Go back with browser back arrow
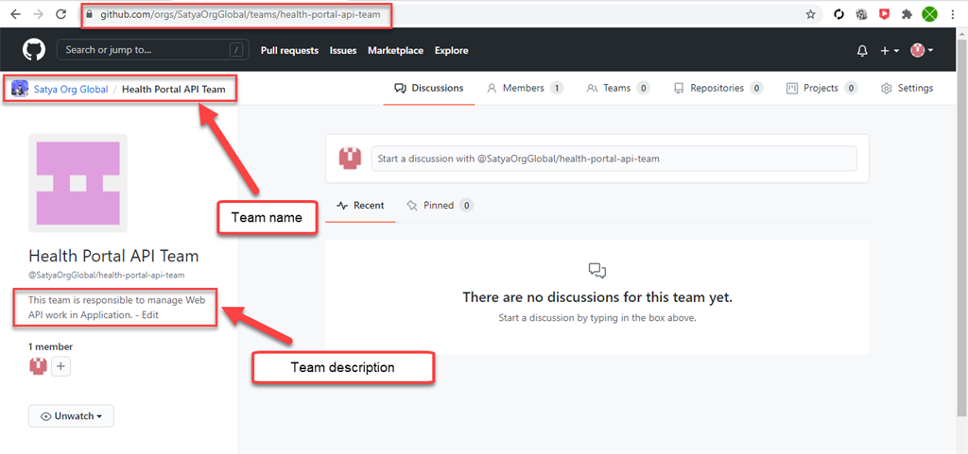 (16, 14)
